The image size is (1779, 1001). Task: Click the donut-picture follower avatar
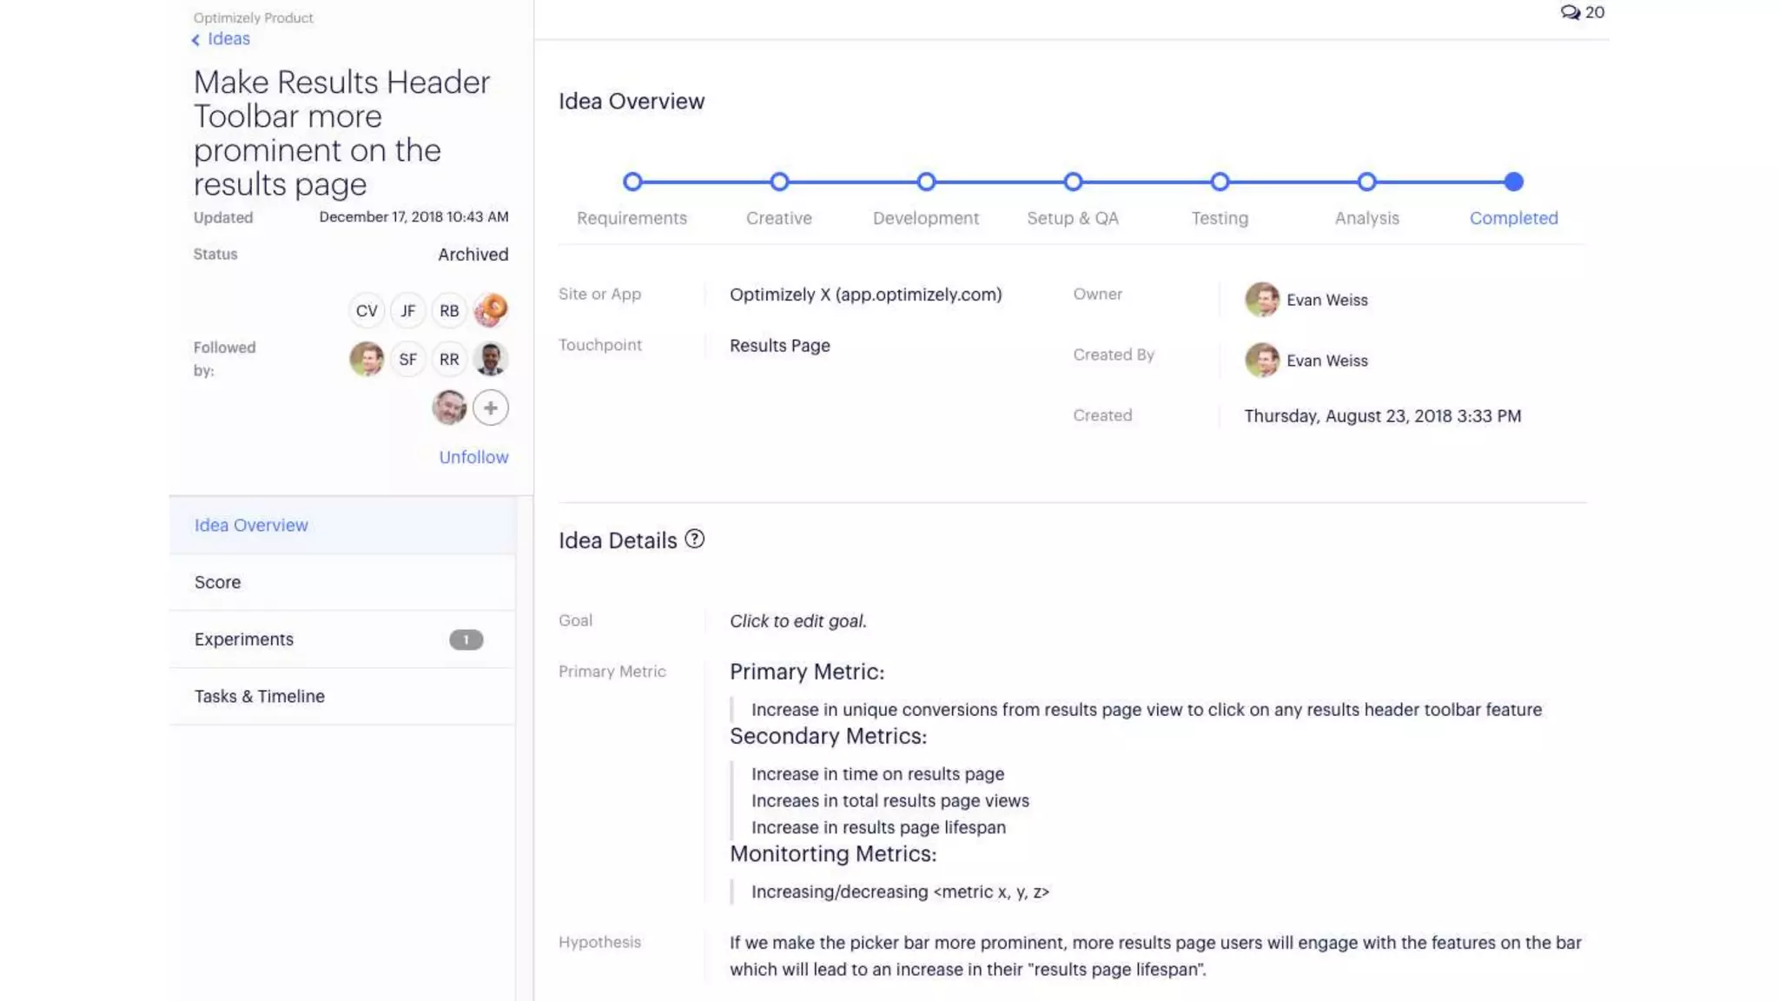pyautogui.click(x=491, y=310)
